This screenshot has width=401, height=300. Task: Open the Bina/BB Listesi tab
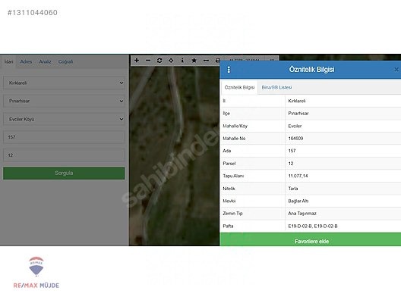point(276,87)
